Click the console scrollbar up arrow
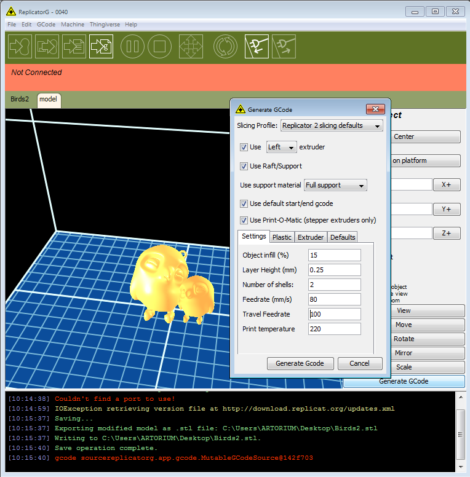 (461, 397)
